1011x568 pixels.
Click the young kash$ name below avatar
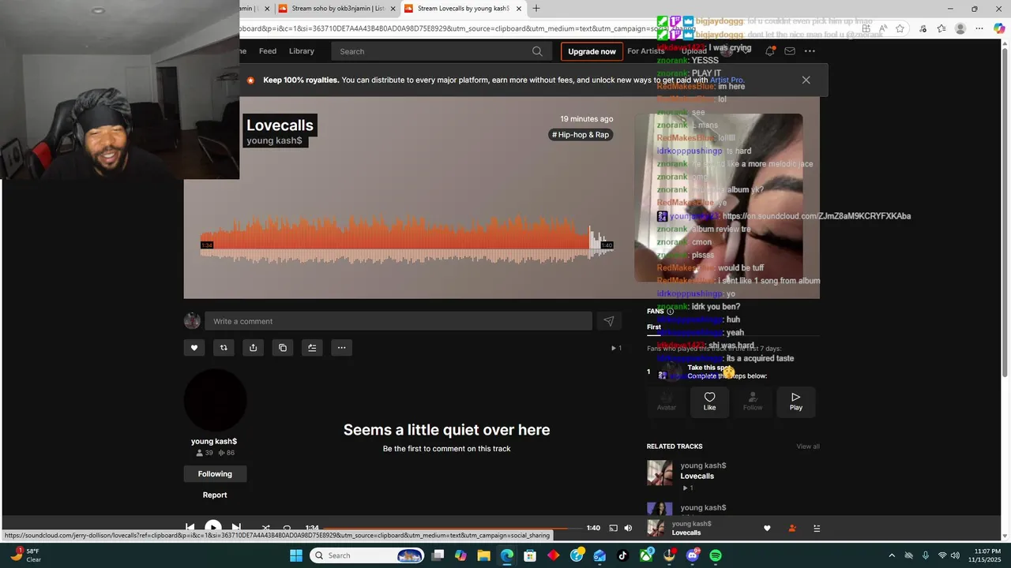(214, 442)
